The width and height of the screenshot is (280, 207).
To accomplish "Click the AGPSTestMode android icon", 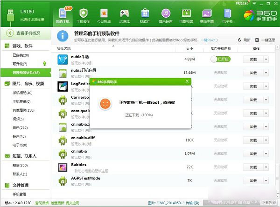I will [x=63, y=180].
